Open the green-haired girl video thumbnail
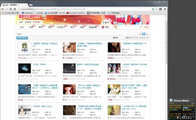The image size is (196, 120). pyautogui.click(x=24, y=47)
